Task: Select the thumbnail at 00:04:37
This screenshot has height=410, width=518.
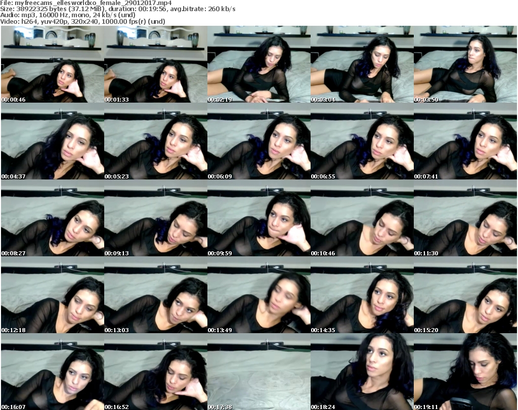Action: click(x=52, y=141)
